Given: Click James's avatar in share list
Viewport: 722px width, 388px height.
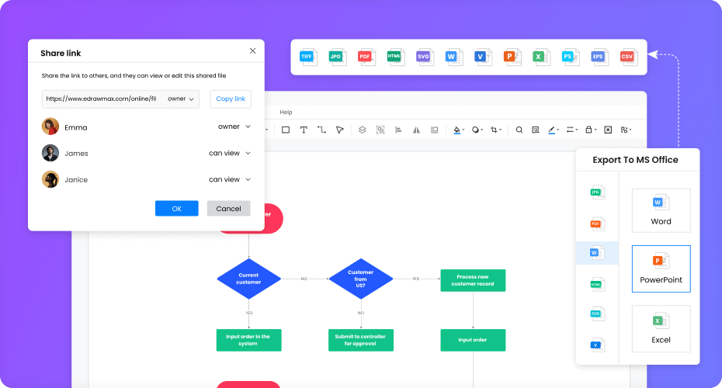Looking at the screenshot, I should pyautogui.click(x=50, y=153).
